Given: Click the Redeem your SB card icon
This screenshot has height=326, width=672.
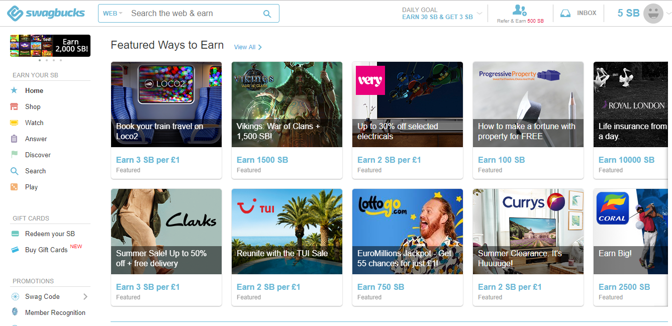Looking at the screenshot, I should click(15, 234).
